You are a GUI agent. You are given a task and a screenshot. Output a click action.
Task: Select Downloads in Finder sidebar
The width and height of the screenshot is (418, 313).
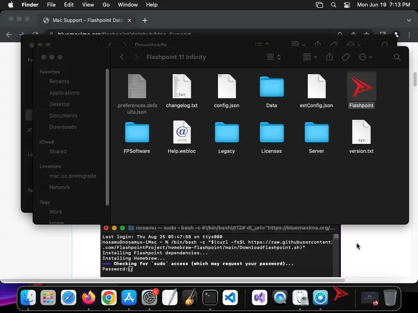(63, 127)
